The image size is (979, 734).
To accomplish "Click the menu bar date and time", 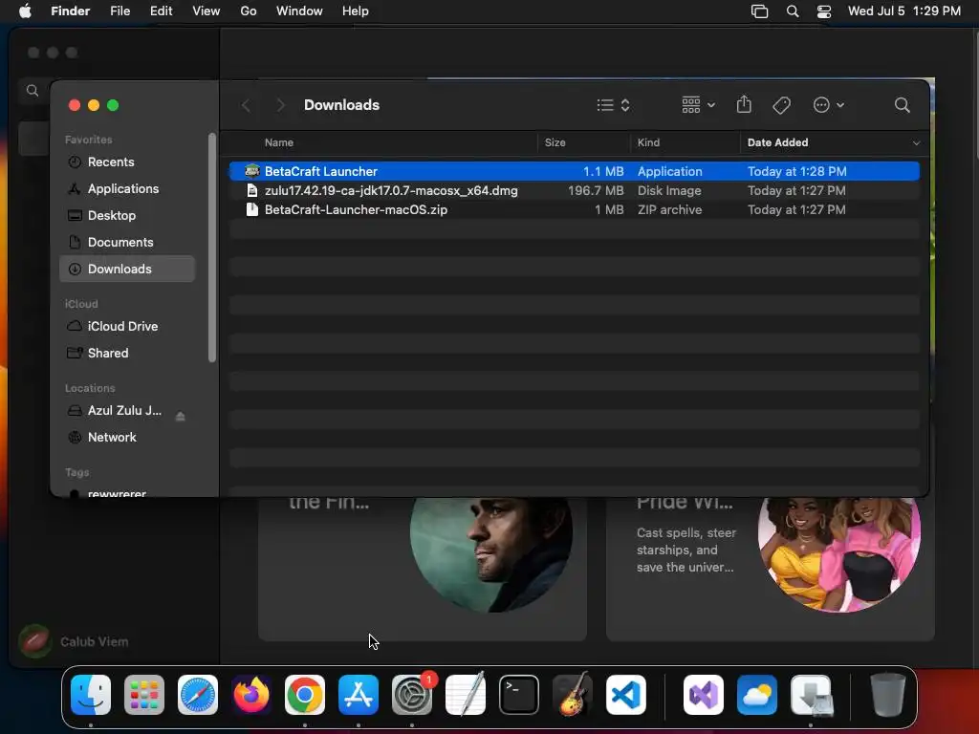I will (904, 11).
